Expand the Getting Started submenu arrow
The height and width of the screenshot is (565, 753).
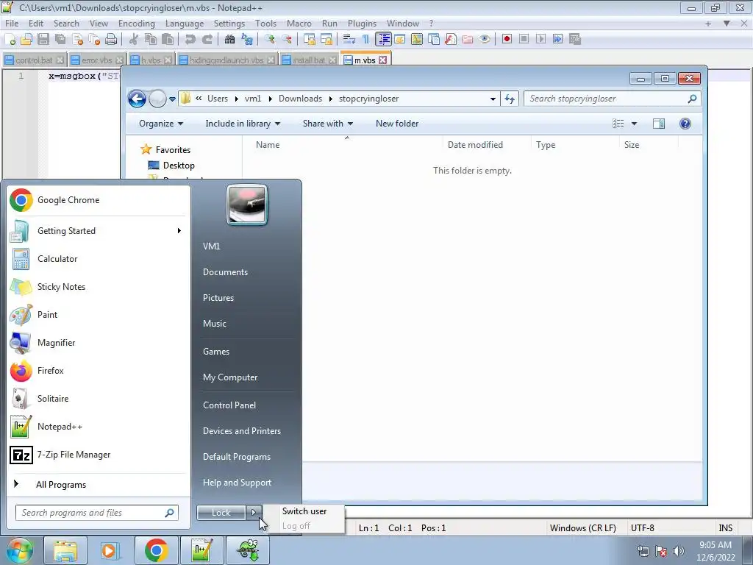click(x=179, y=230)
